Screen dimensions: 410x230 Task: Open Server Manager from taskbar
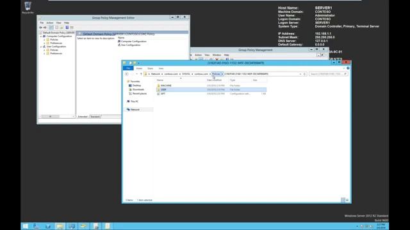pos(37,226)
